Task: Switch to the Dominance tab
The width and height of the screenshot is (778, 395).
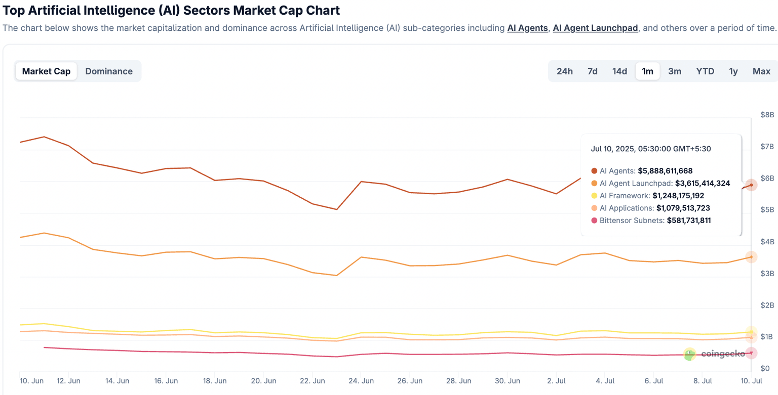Action: coord(108,71)
